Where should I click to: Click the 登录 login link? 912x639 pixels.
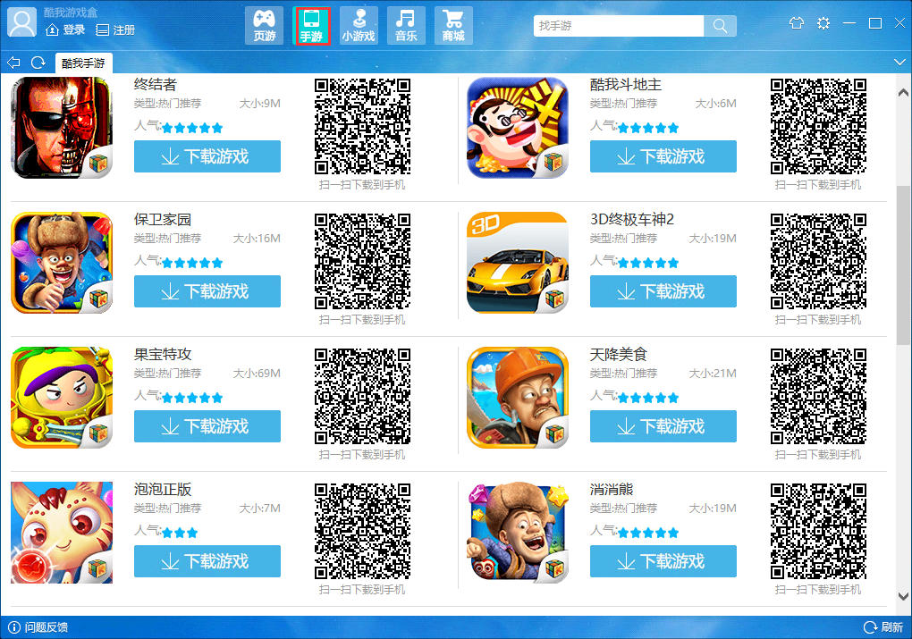[66, 29]
